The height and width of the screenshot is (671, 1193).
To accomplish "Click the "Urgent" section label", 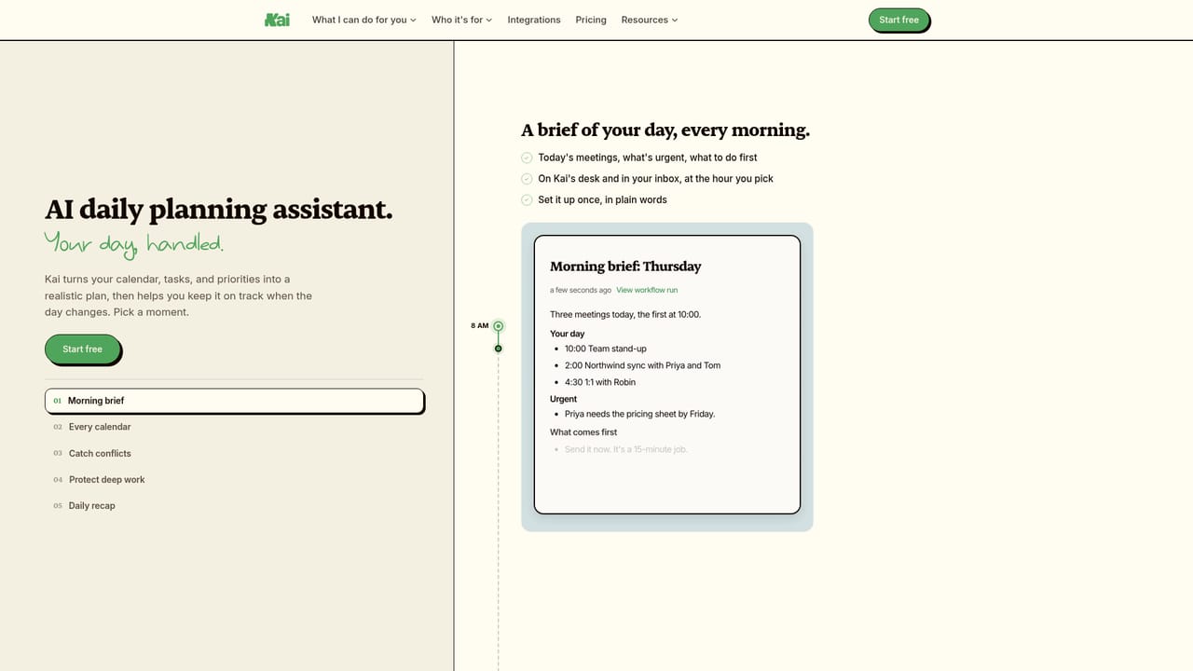I will pos(563,399).
